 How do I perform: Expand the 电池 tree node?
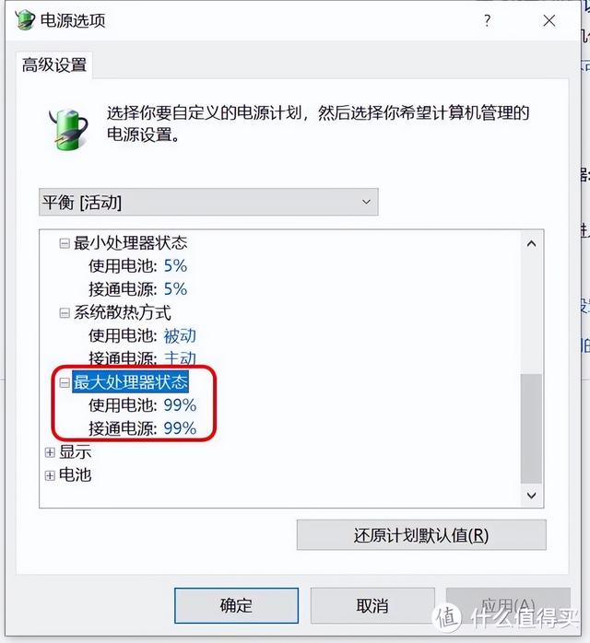pyautogui.click(x=50, y=475)
